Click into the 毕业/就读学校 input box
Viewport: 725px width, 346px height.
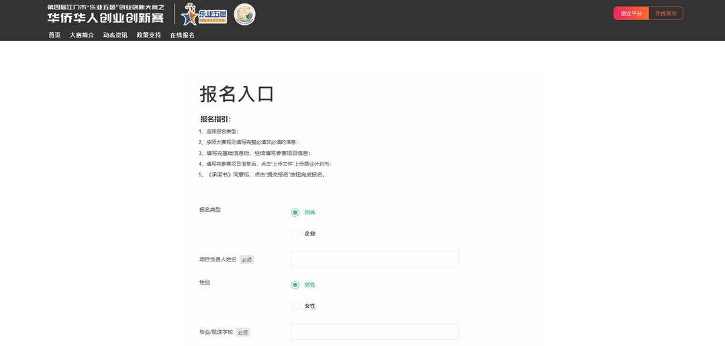(375, 332)
